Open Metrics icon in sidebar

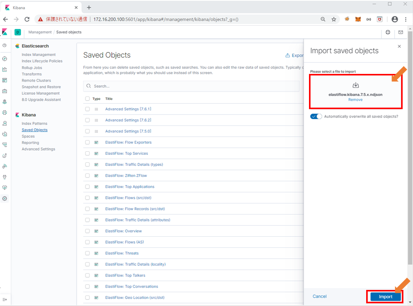(x=5, y=123)
